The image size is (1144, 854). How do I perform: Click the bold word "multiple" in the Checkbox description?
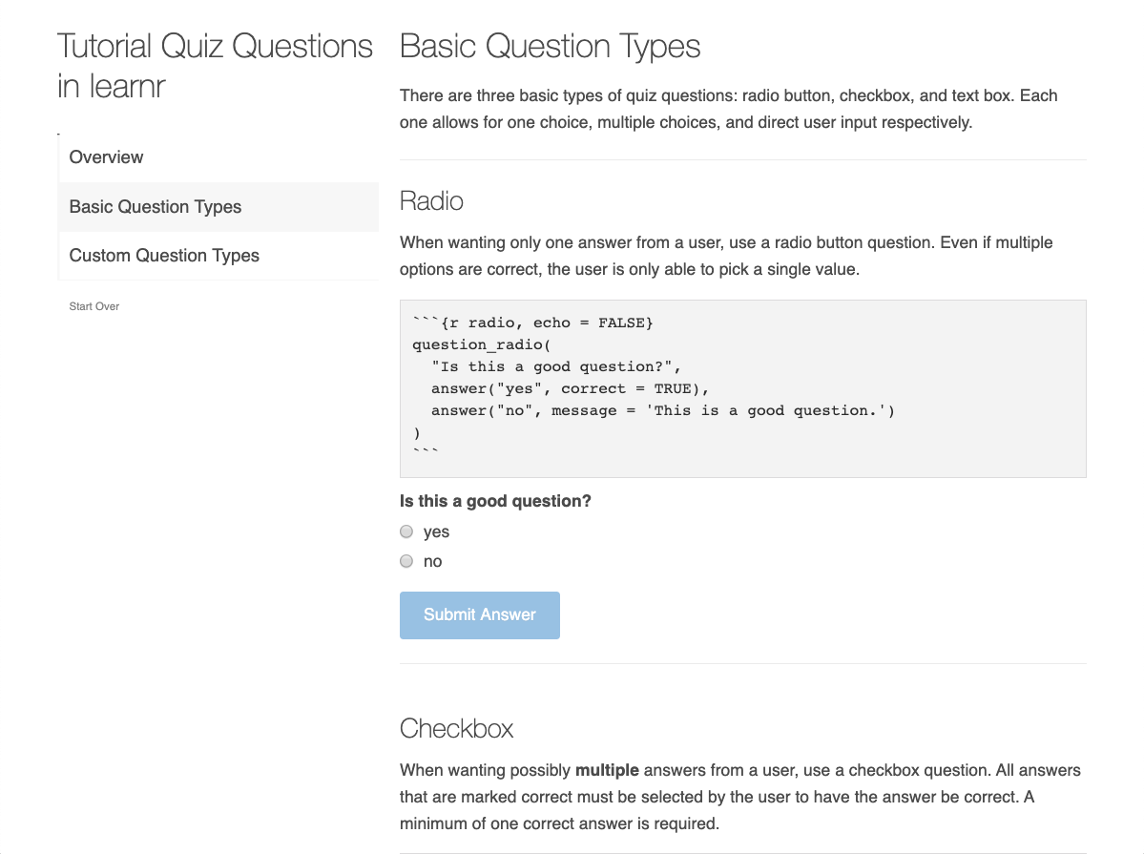pos(607,770)
